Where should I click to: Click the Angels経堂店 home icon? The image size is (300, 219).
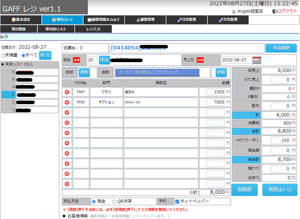point(234,11)
